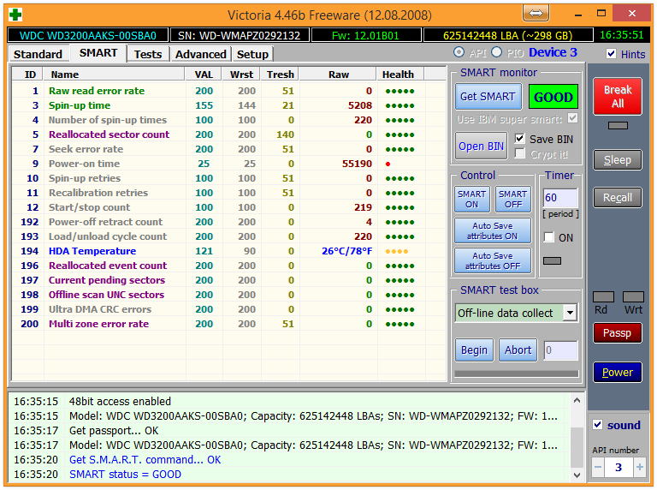657x490 pixels.
Task: Enable the Timer ON checkbox
Action: [x=549, y=237]
